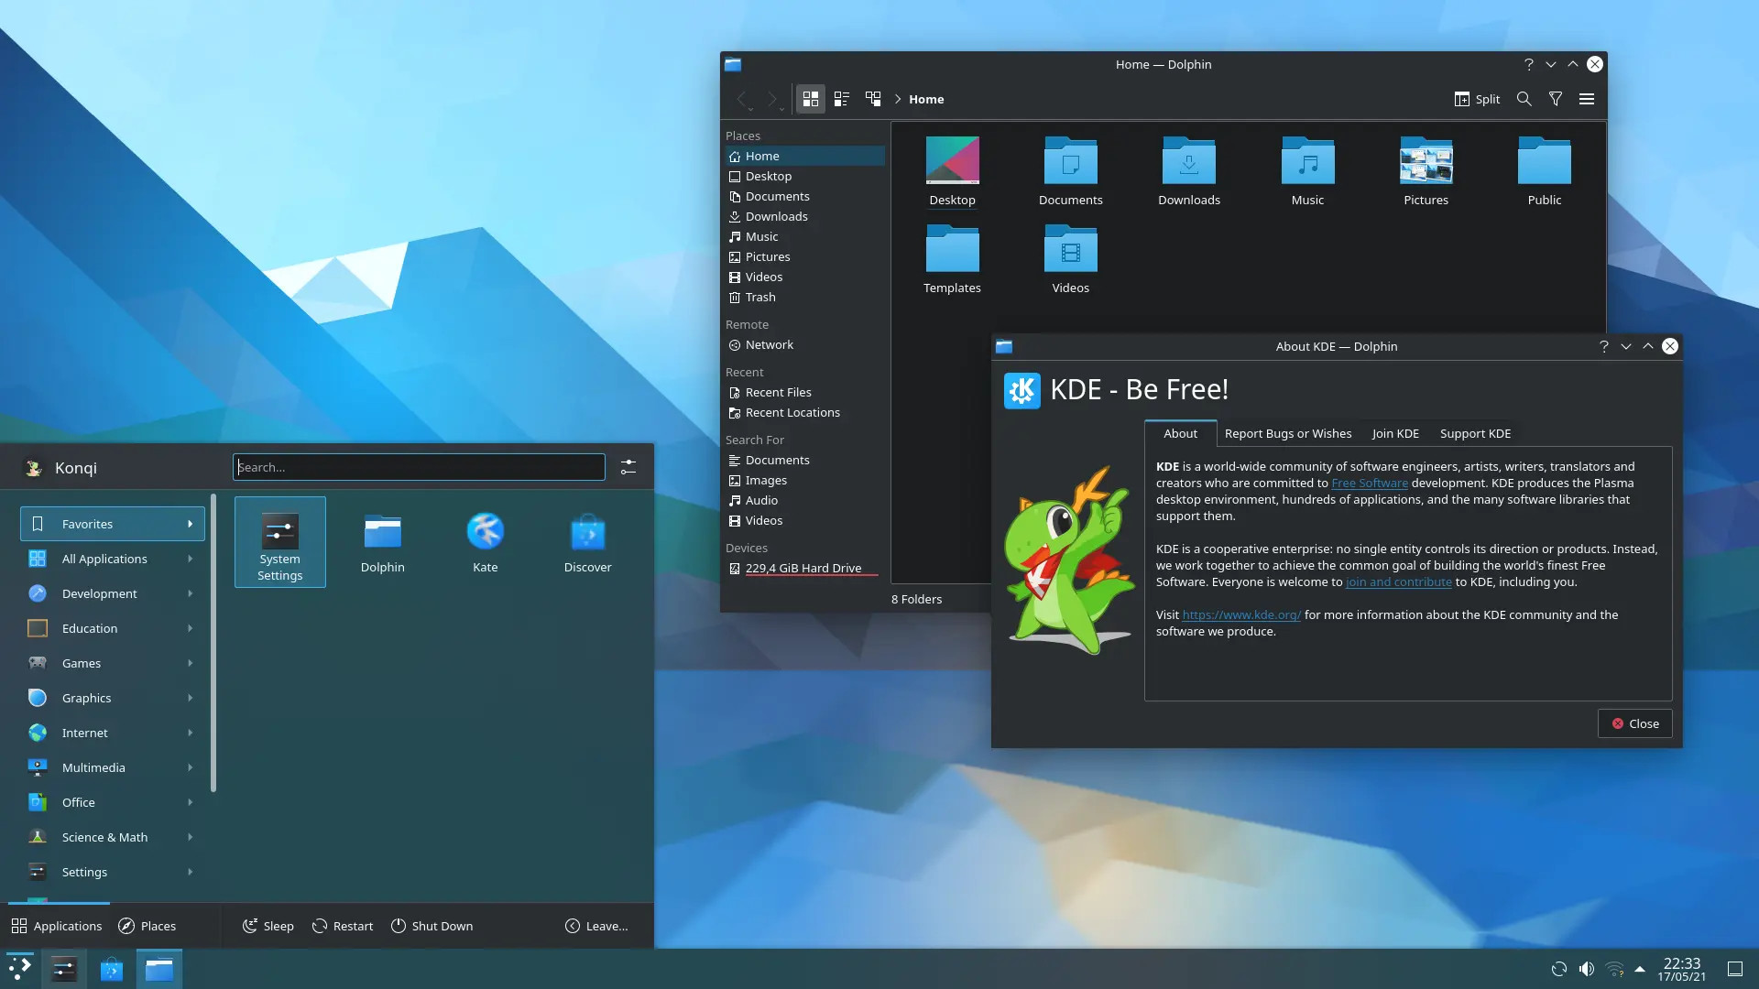Enable advanced search filter in Konqi menu
This screenshot has height=989, width=1759.
pyautogui.click(x=628, y=467)
